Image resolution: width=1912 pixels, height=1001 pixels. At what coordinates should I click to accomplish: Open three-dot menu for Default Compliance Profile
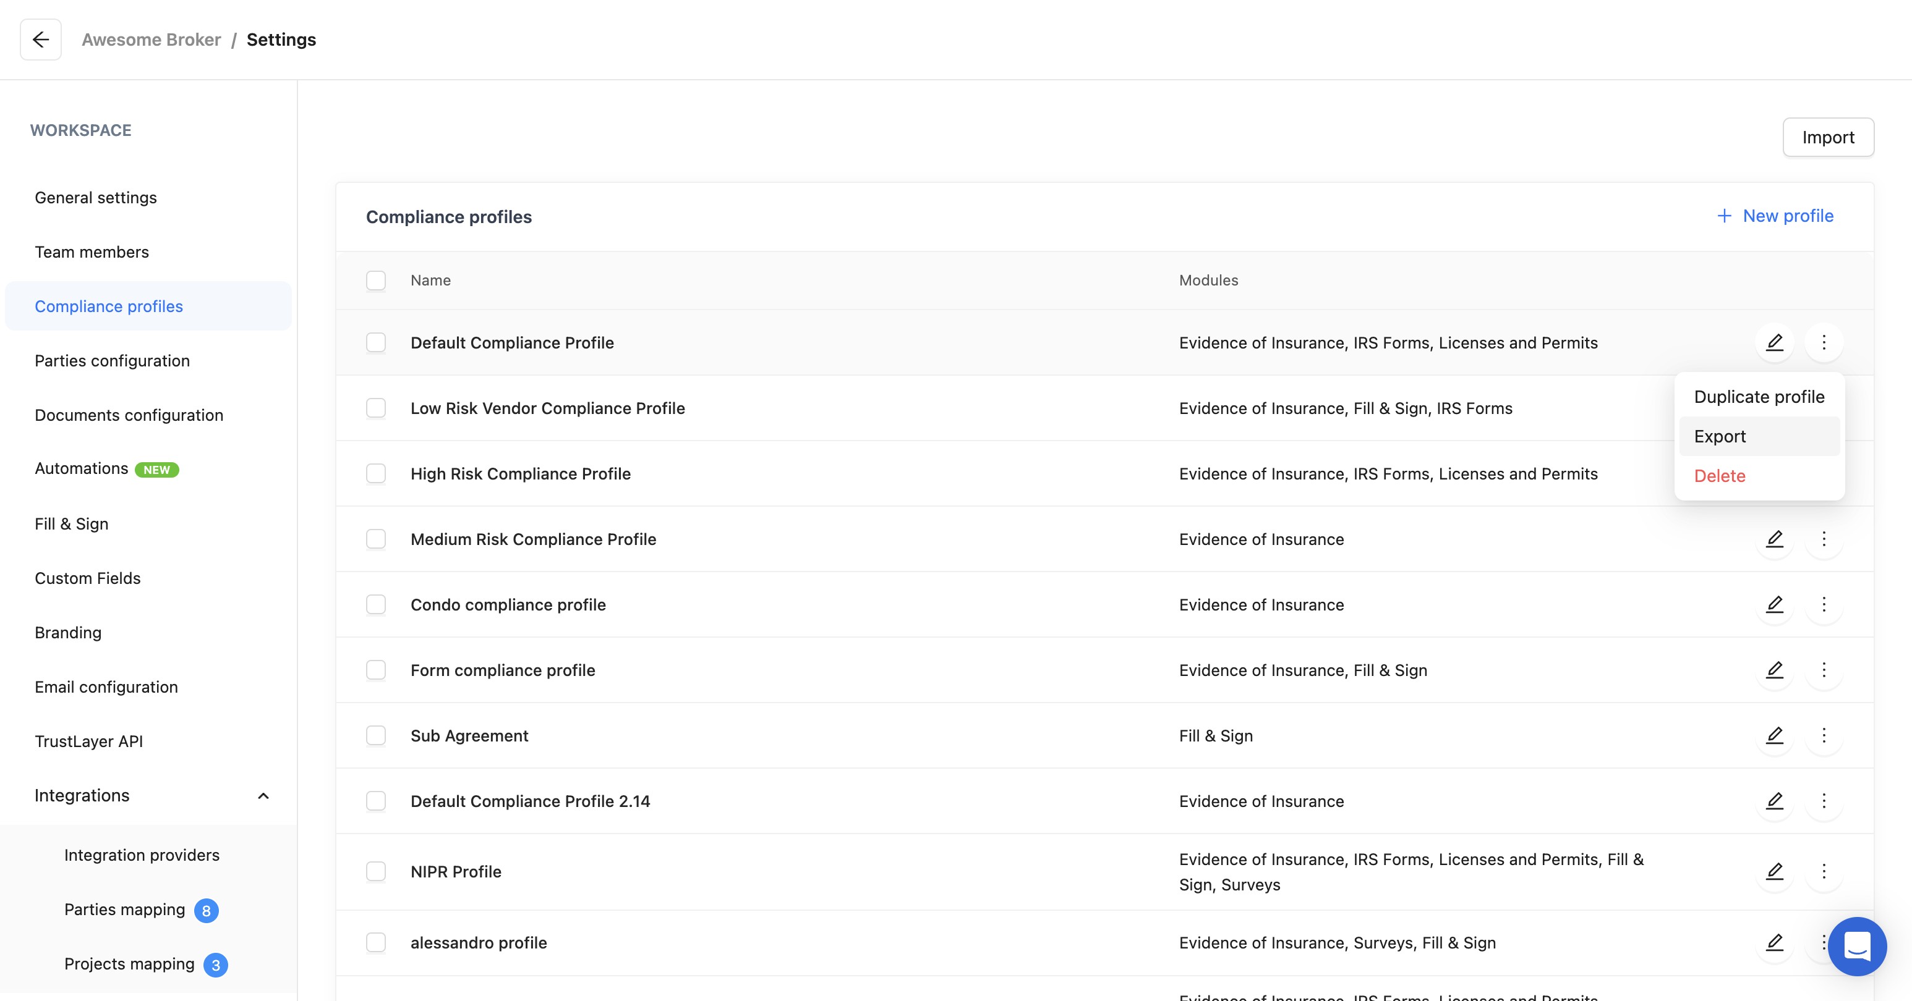(1824, 342)
